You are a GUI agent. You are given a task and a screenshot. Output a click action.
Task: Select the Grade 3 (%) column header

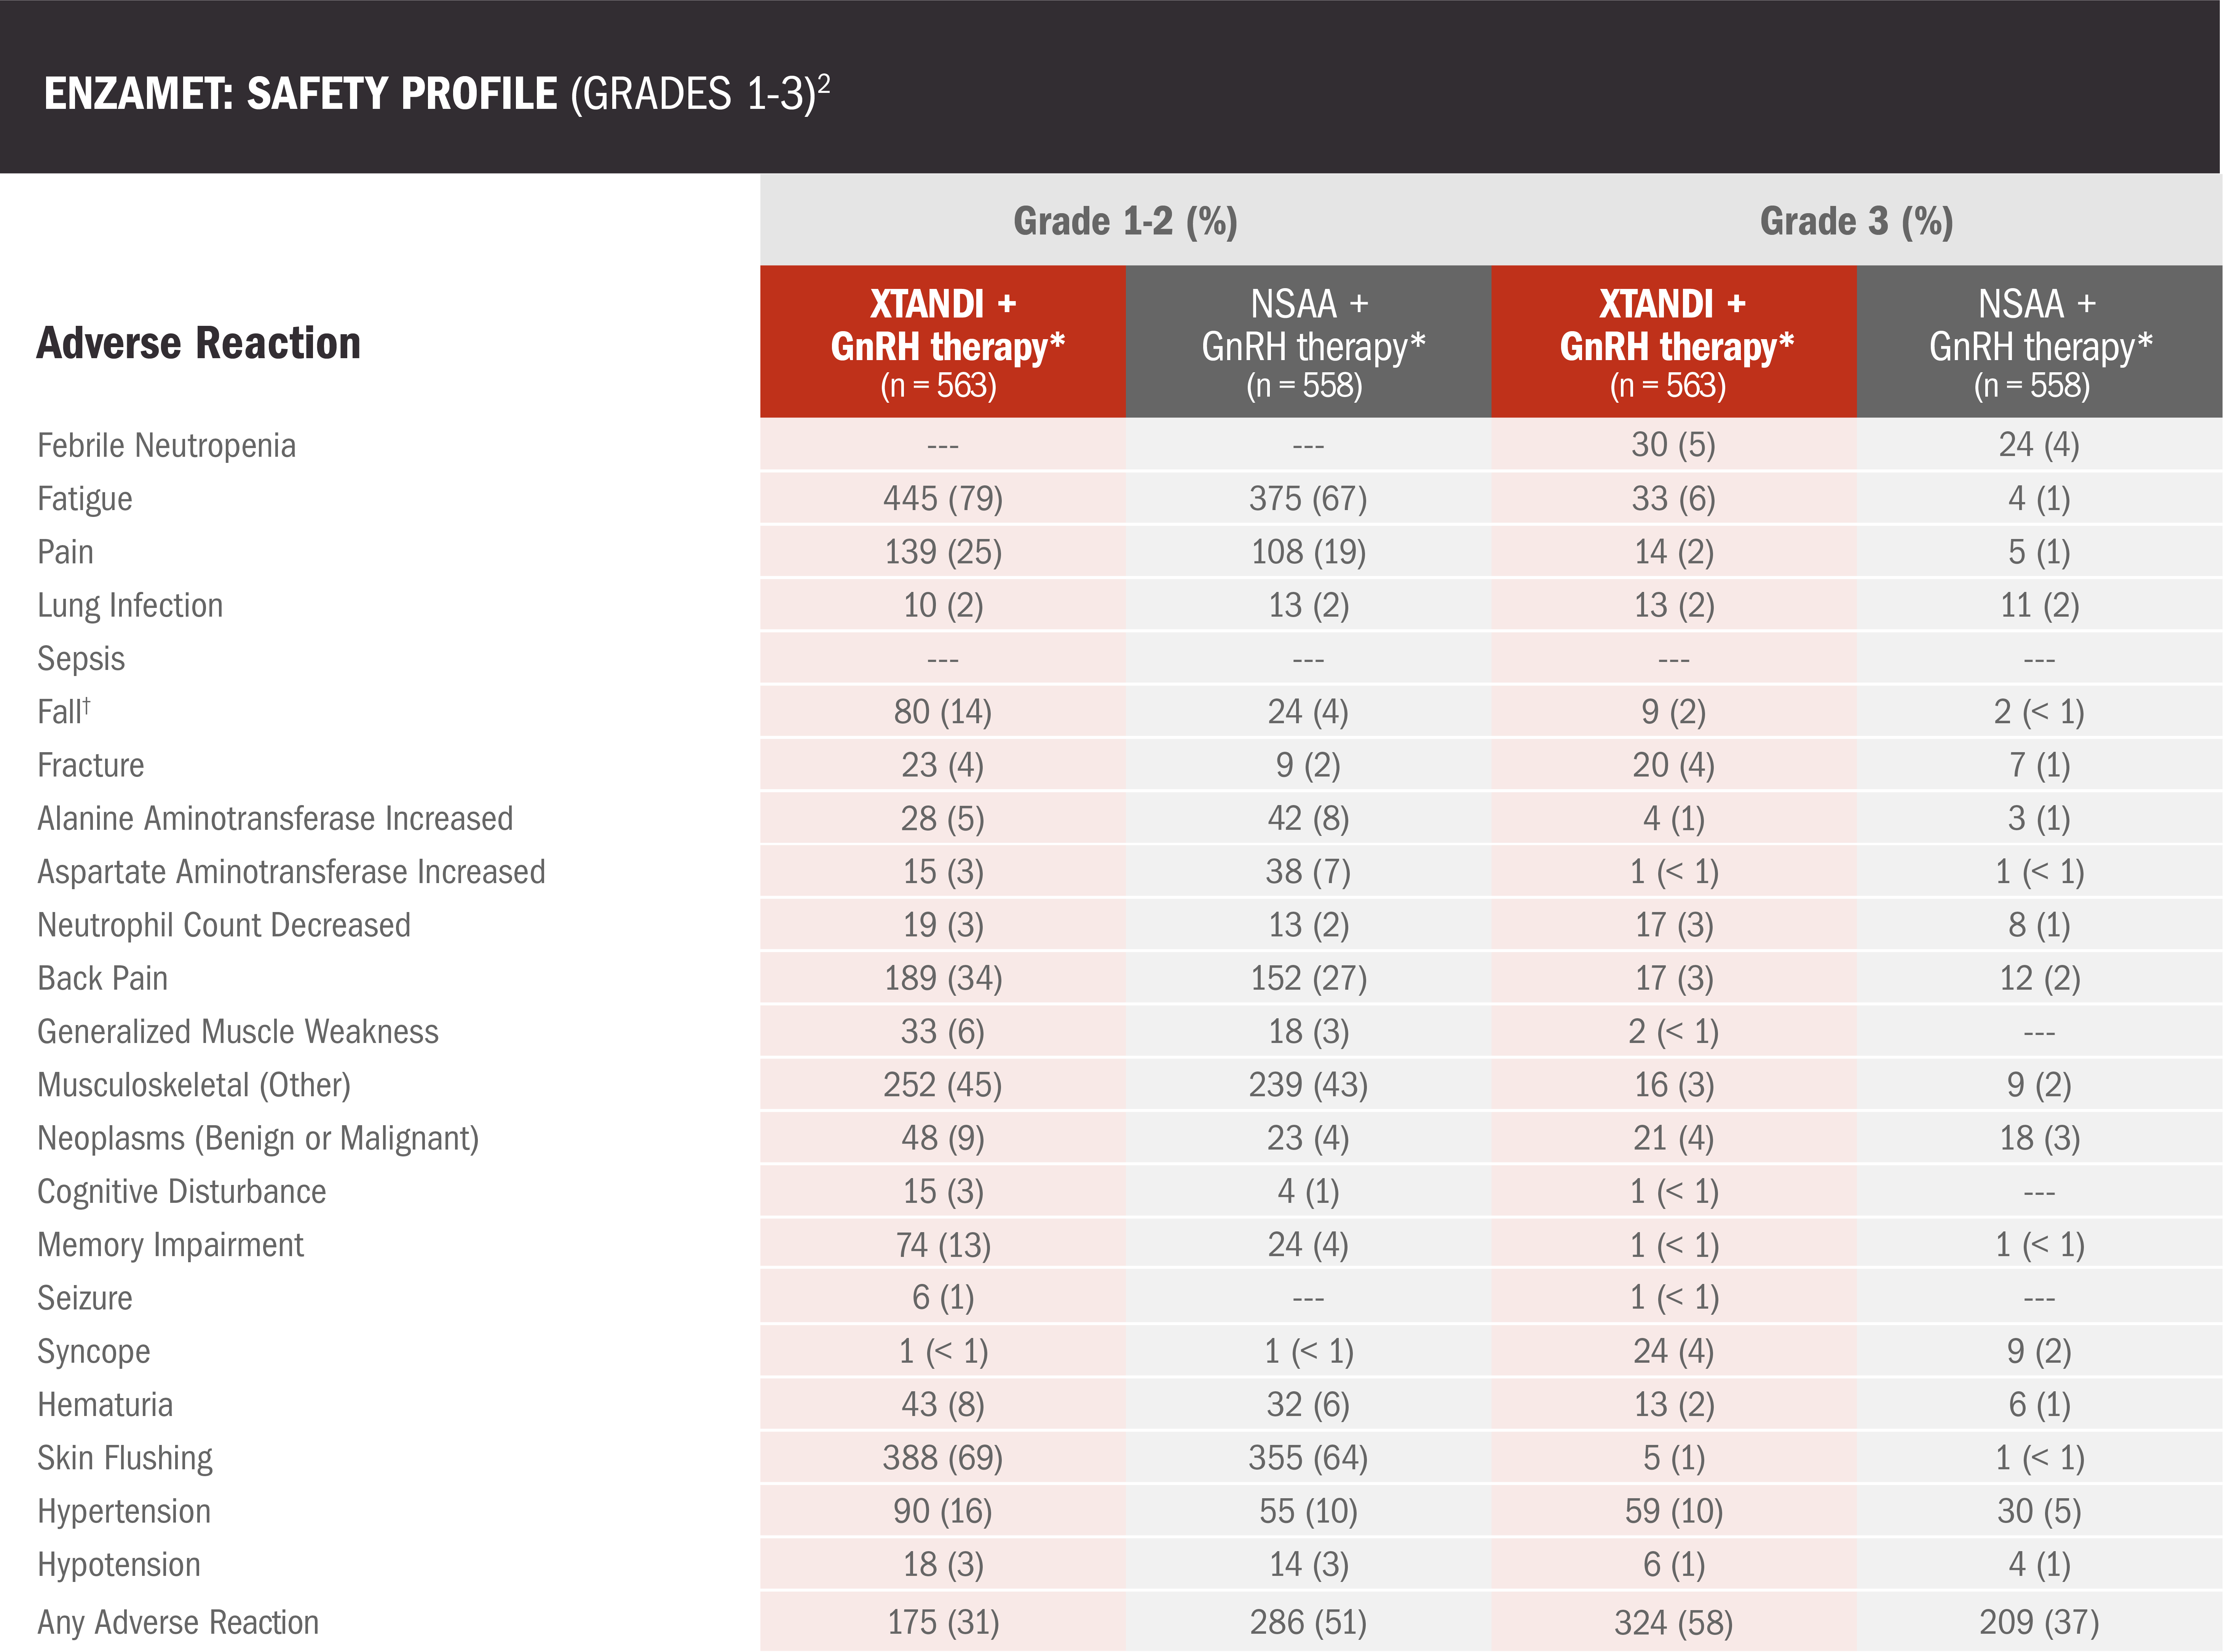pyautogui.click(x=1856, y=221)
